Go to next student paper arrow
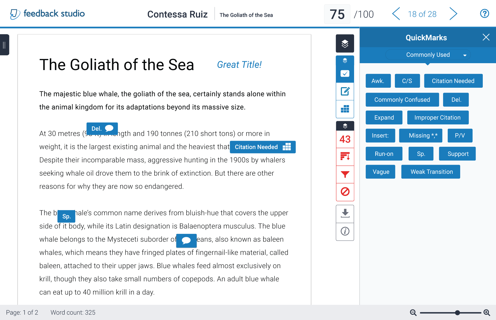Image resolution: width=496 pixels, height=320 pixels. pyautogui.click(x=453, y=14)
